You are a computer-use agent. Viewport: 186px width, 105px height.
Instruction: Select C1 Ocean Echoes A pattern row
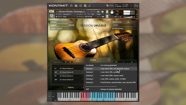69,69
